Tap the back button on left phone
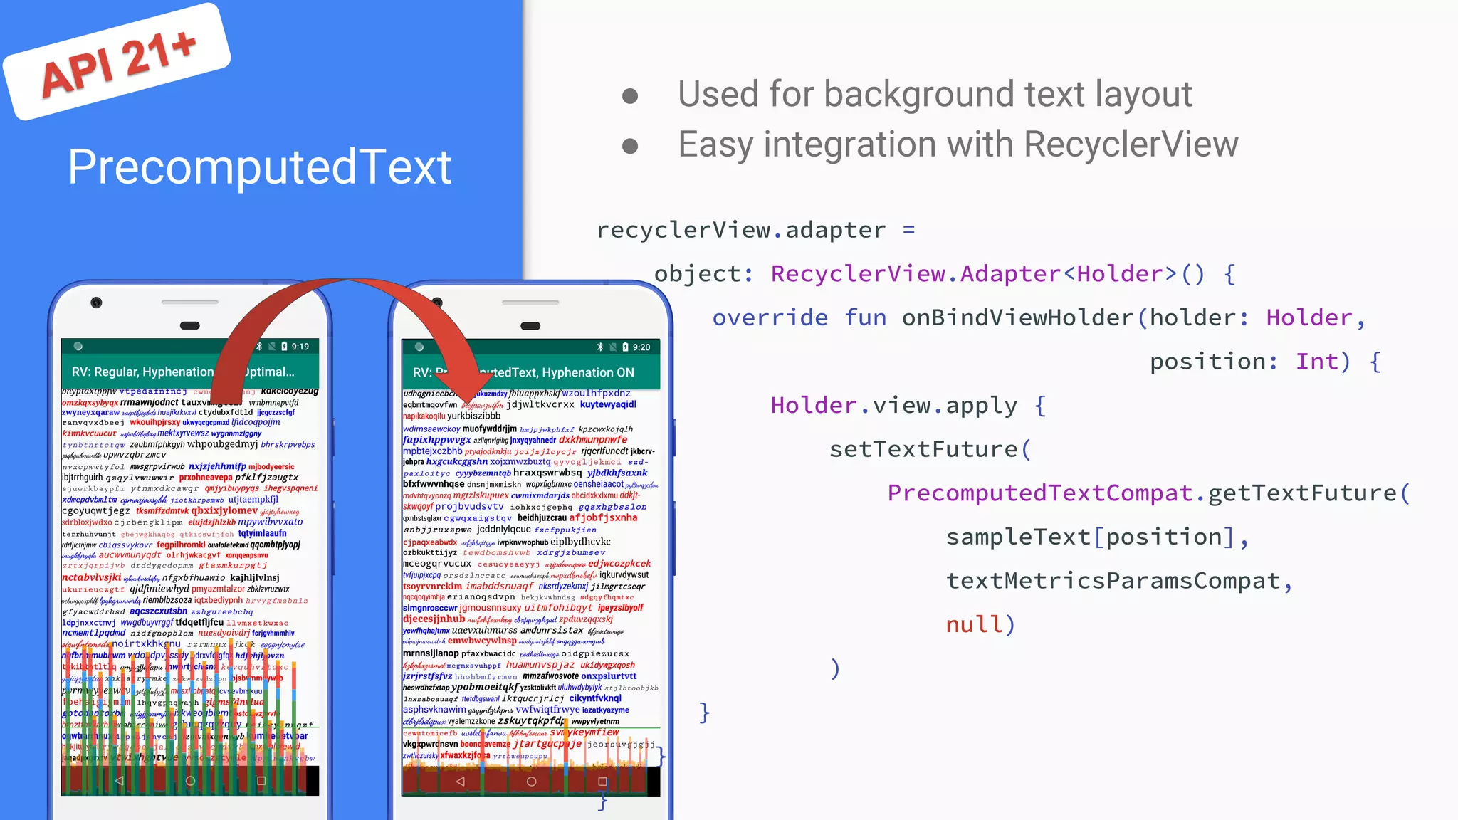Viewport: 1458px width, 820px height. 120,781
